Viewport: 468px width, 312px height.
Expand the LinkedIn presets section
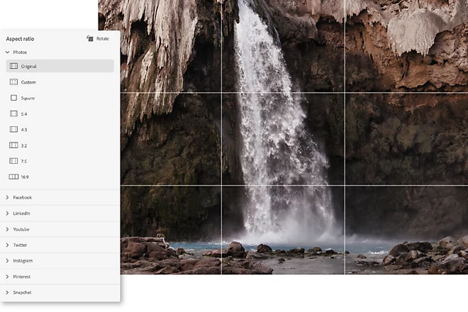click(x=60, y=213)
